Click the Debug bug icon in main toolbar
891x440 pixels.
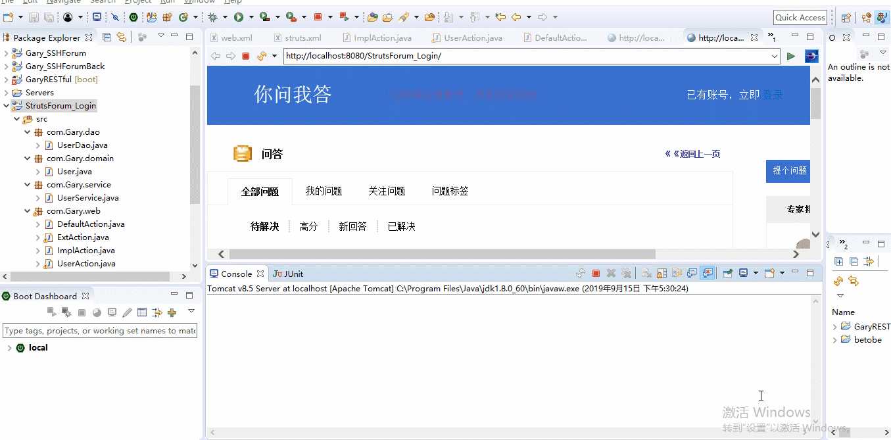pyautogui.click(x=213, y=17)
